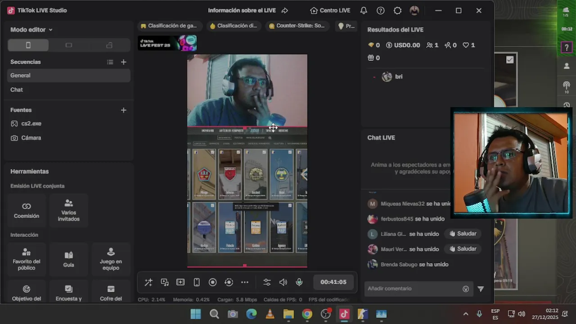Image resolution: width=576 pixels, height=324 pixels.
Task: Select the dual layout mode option
Action: 109,45
